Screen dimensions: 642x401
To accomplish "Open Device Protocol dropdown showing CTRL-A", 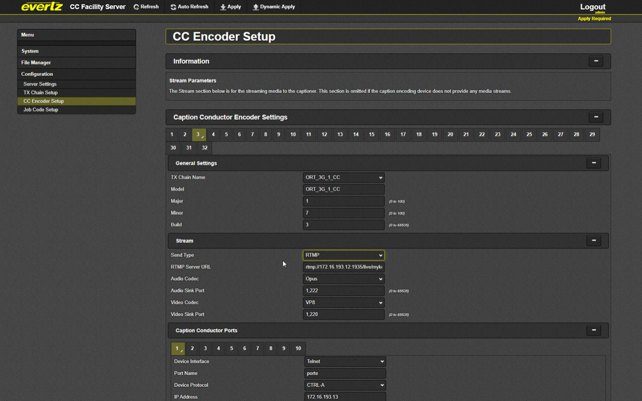I will point(345,385).
